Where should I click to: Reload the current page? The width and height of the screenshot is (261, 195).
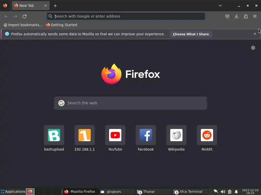coord(24,16)
